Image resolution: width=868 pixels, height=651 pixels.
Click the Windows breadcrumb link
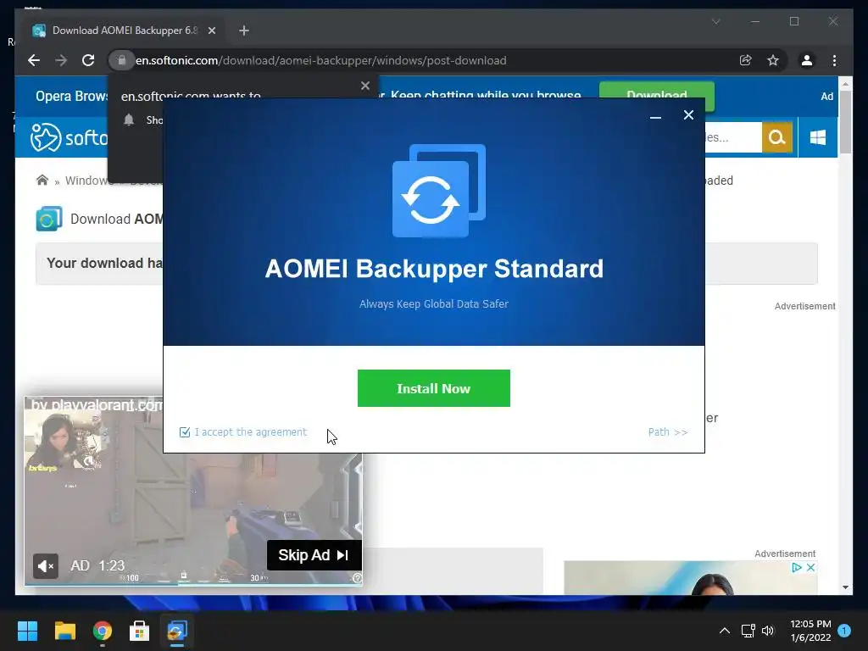(x=88, y=181)
